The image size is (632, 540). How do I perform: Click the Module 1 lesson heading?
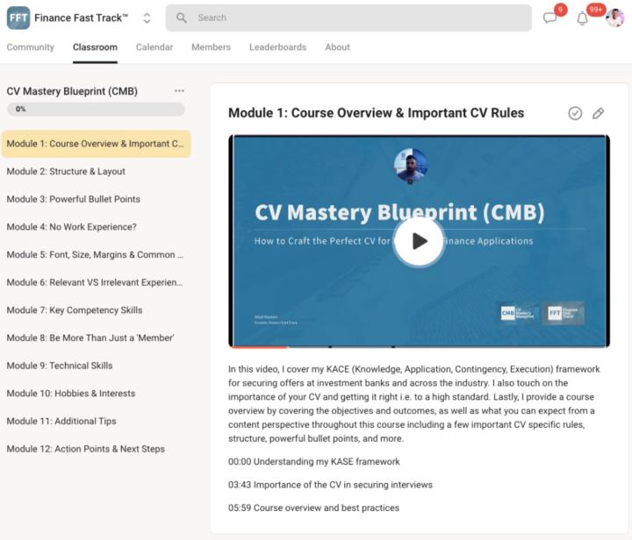click(x=376, y=113)
